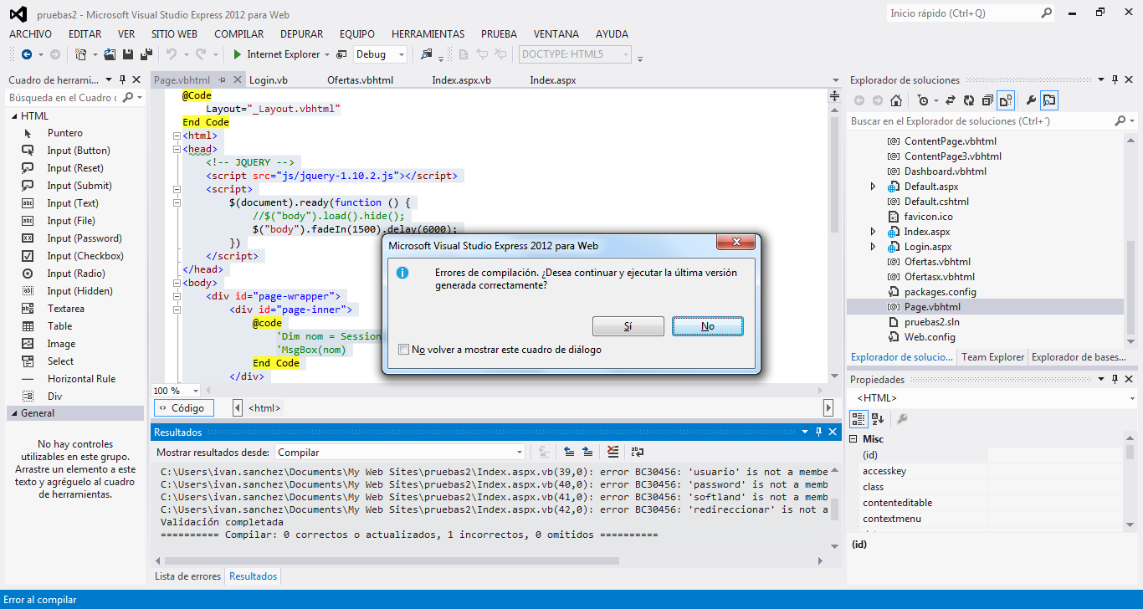Collapse the head tag outlining toggle
The image size is (1143, 609).
pyautogui.click(x=177, y=149)
